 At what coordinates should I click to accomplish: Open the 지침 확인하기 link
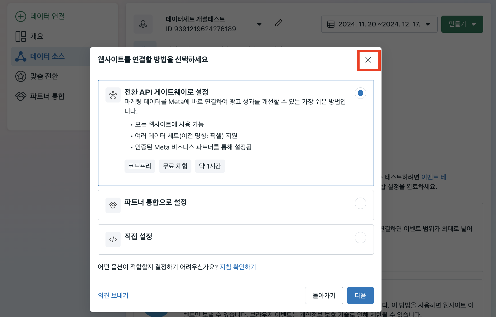point(238,267)
